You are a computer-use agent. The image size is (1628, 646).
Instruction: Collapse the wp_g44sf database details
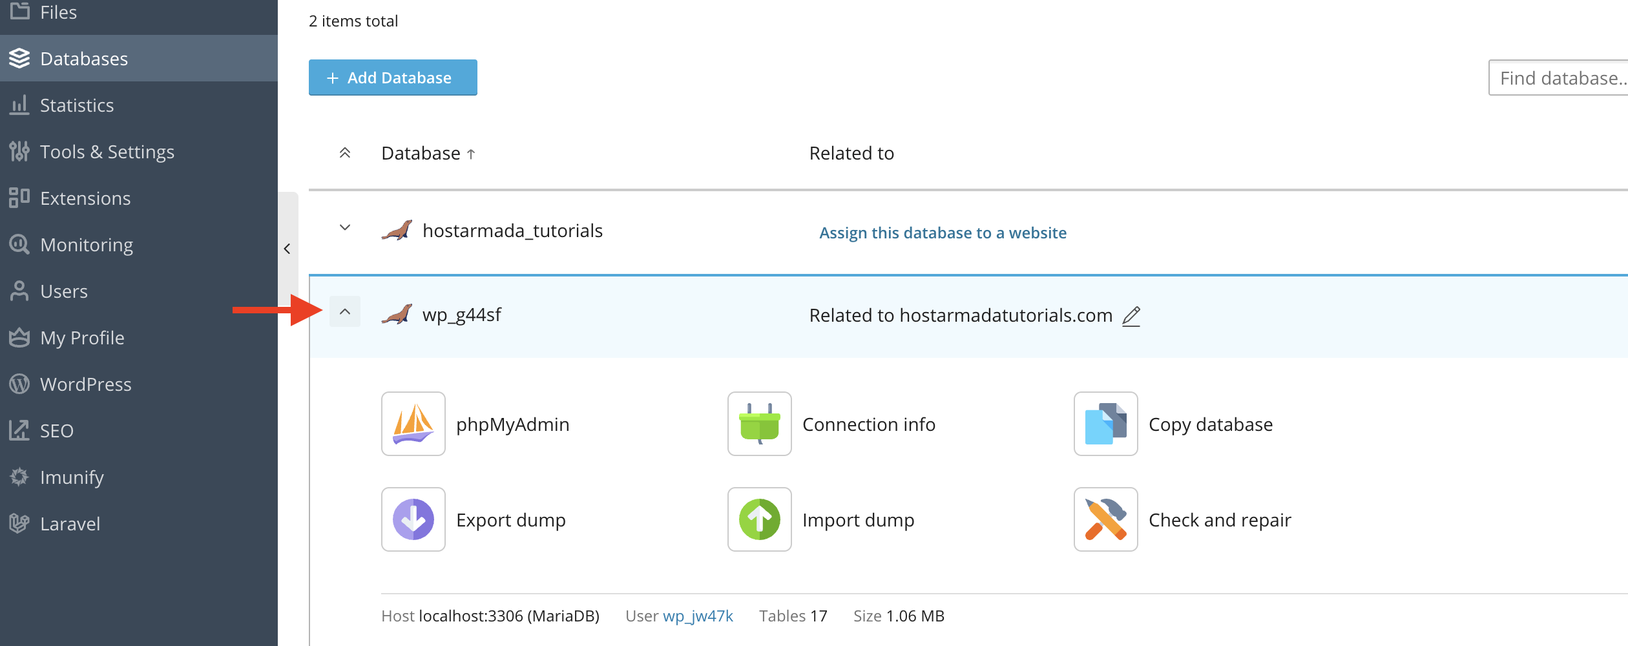(x=345, y=311)
